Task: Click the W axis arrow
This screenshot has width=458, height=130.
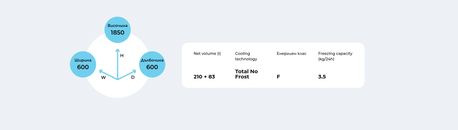Action: click(x=108, y=74)
